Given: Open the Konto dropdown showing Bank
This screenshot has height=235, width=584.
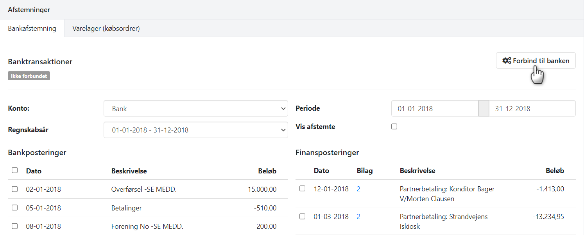Looking at the screenshot, I should tap(195, 108).
